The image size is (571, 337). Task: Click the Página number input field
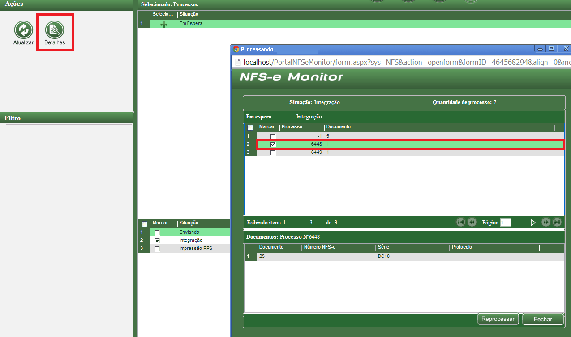(x=505, y=222)
